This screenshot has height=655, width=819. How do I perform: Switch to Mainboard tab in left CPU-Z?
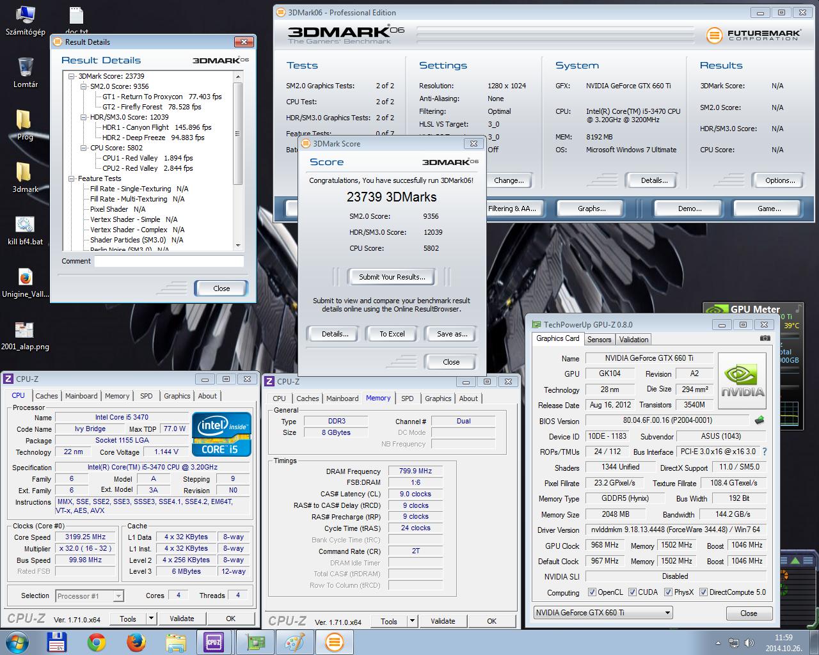(x=81, y=396)
